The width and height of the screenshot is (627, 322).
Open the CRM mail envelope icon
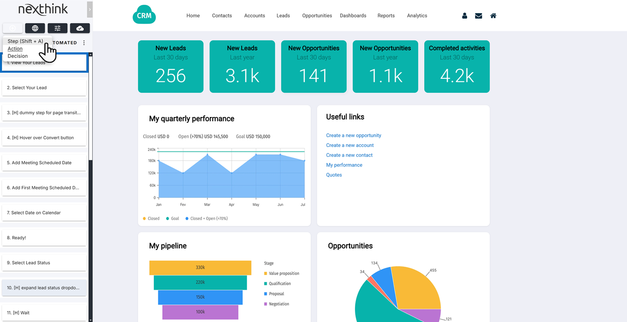(478, 16)
